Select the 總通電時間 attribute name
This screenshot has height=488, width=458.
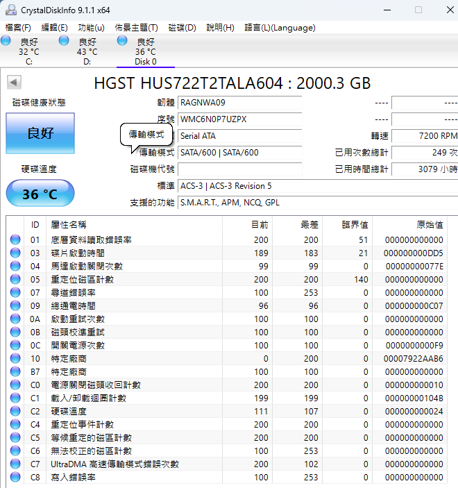pyautogui.click(x=73, y=305)
